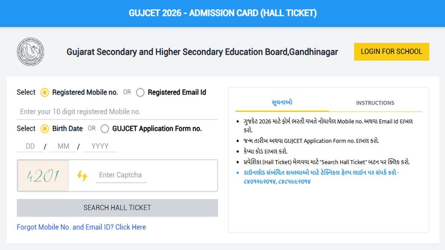Screen dimensions: 445x250
Task: Click the Education Board Gandhinagar title
Action: (x=202, y=52)
